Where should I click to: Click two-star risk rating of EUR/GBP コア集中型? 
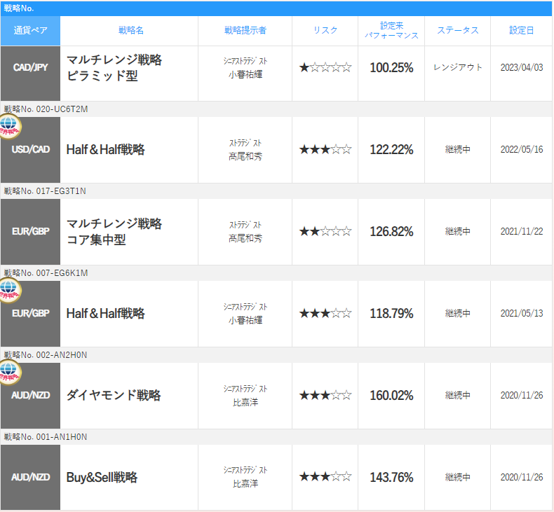tap(325, 231)
